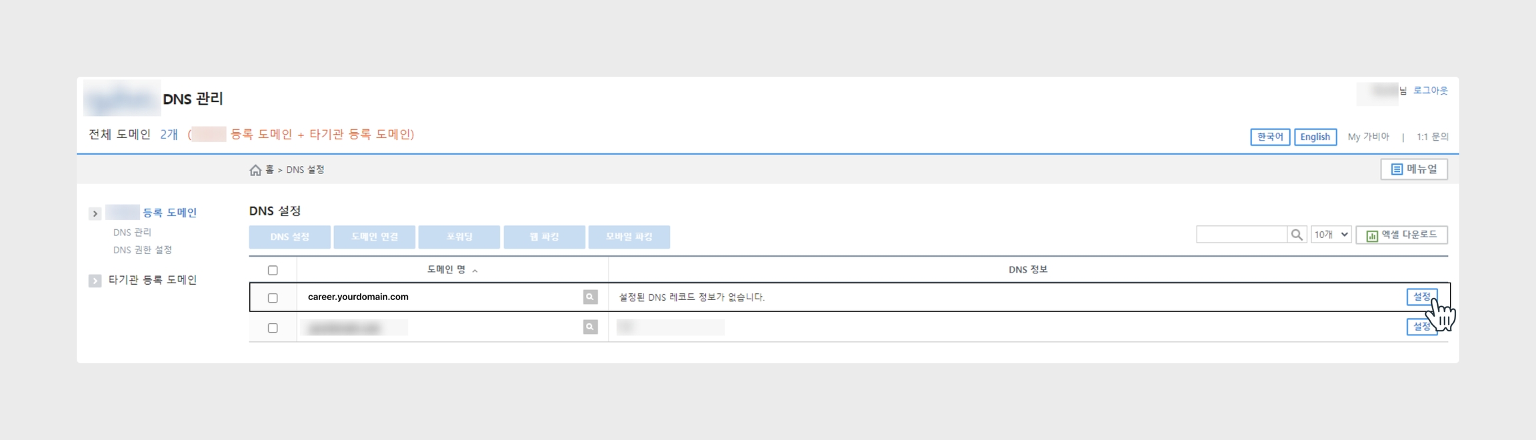Click 설정 button for career.yourdomain.com

tap(1421, 297)
